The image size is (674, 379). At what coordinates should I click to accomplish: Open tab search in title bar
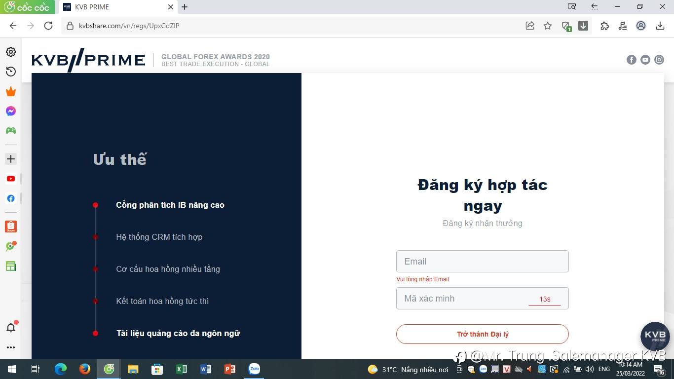click(x=572, y=7)
